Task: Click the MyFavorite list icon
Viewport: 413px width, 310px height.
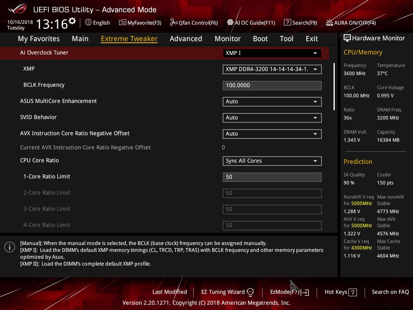Action: 122,23
